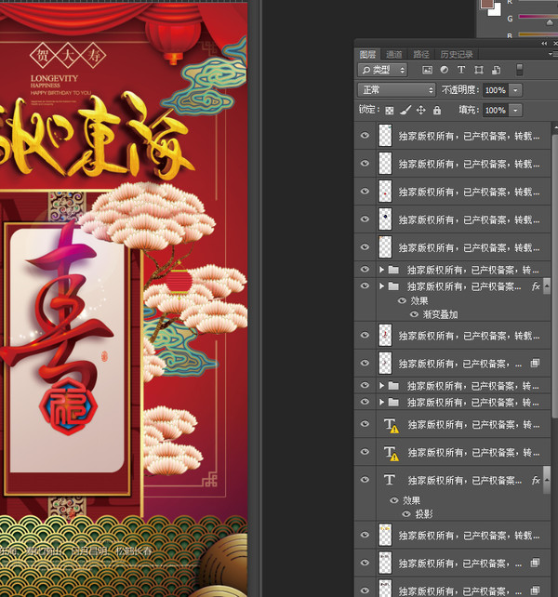Click the fill 100% input field
Viewport: 558px width, 597px height.
click(495, 111)
